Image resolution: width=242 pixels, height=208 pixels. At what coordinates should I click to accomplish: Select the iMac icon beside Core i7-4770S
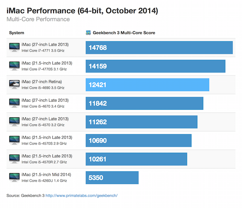[15, 66]
